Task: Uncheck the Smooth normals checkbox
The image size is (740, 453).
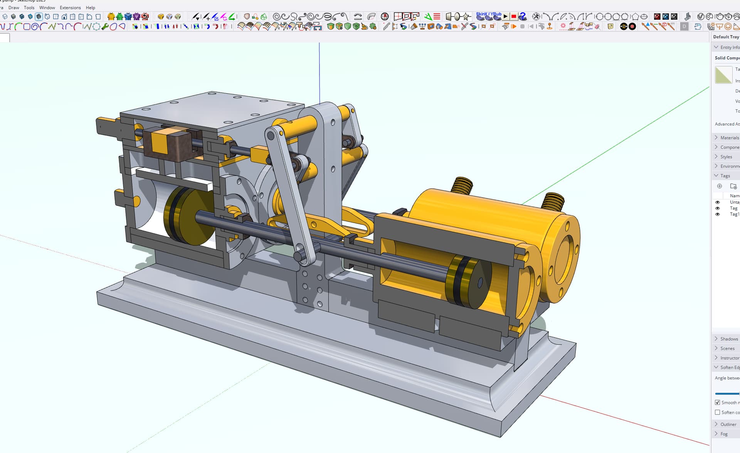Action: (717, 402)
